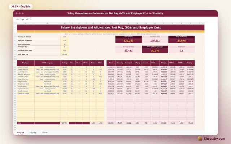
Task: Select the package total 137,200
Action: coord(65,123)
